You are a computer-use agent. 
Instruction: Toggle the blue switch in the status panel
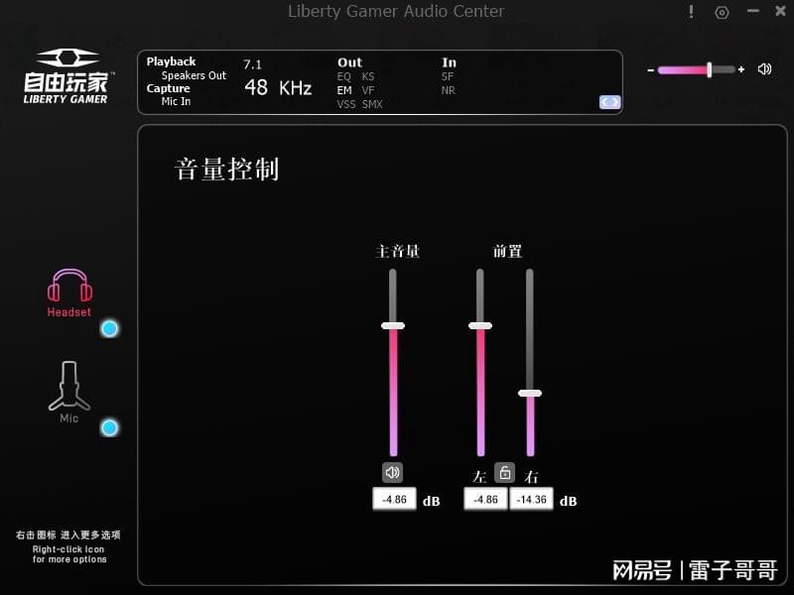click(x=609, y=102)
